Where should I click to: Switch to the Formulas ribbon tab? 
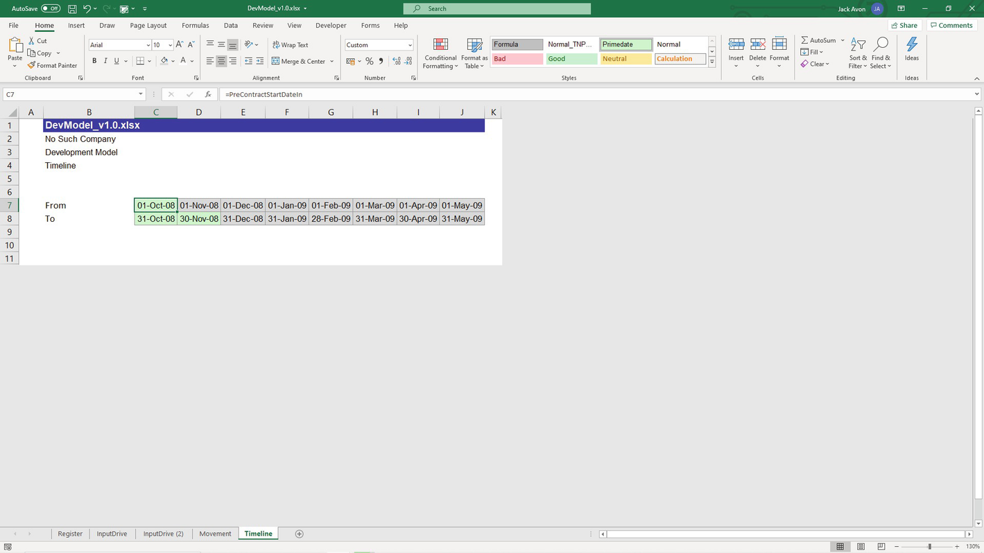coord(196,26)
